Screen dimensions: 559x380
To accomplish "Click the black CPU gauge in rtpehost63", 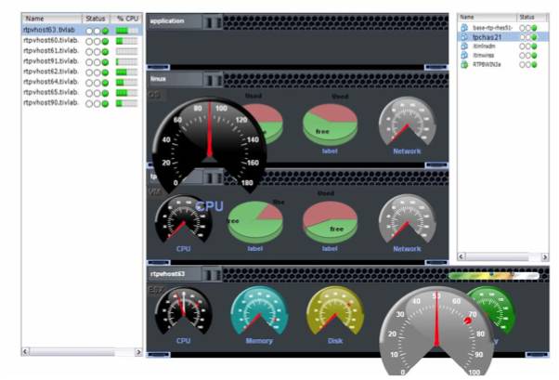I will click(183, 311).
